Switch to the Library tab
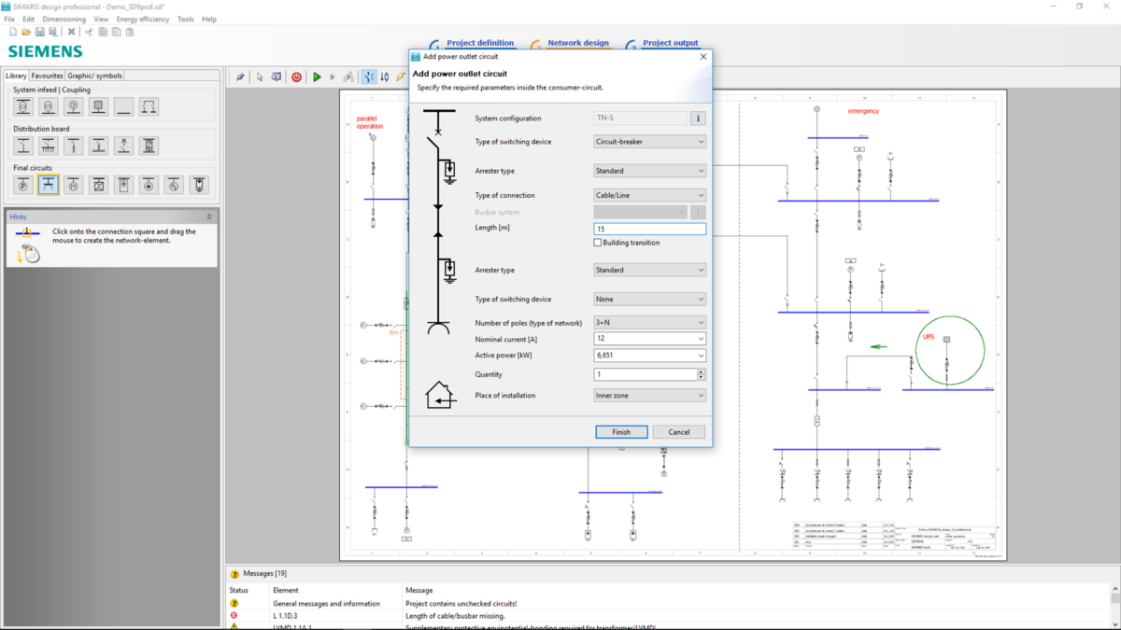The image size is (1121, 630). tap(16, 76)
